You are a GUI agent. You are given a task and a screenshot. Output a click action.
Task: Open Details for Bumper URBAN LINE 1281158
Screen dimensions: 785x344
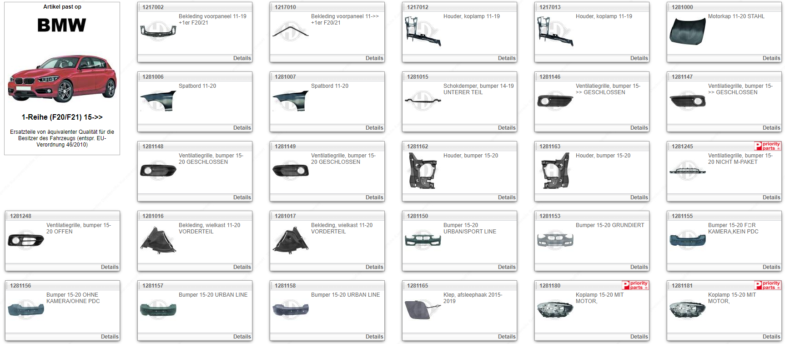pyautogui.click(x=374, y=337)
